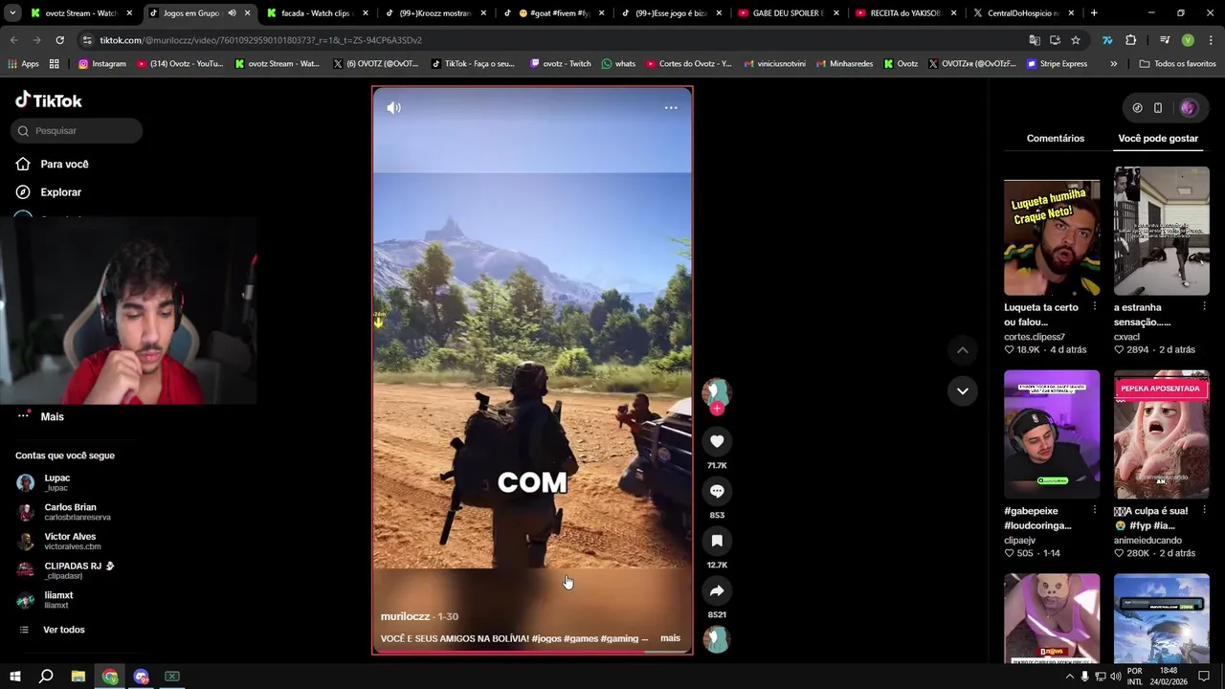Switch to RECEITA do YAKISOBA tab

tap(905, 13)
